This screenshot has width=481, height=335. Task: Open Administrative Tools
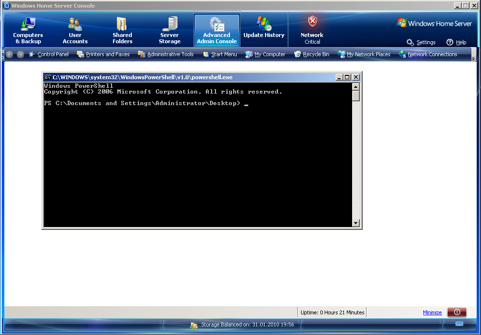[166, 54]
